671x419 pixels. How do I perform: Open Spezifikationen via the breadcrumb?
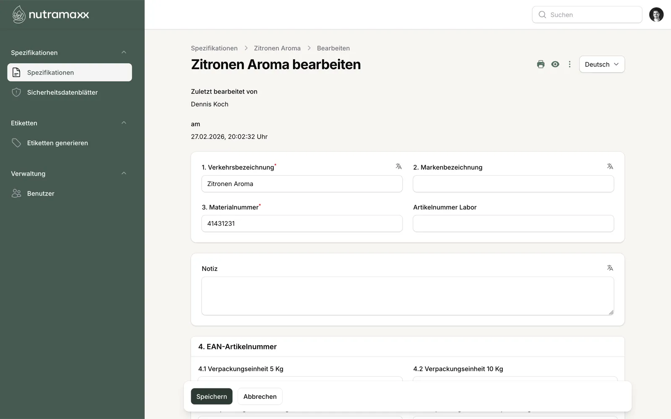tap(214, 48)
